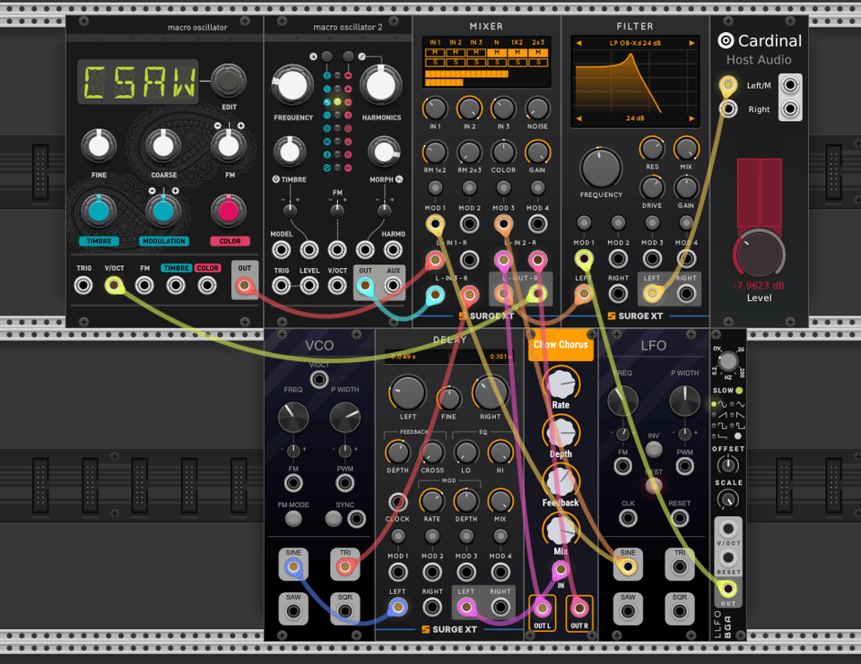Click the Cardinal logo in the Host Audio module

pos(726,40)
